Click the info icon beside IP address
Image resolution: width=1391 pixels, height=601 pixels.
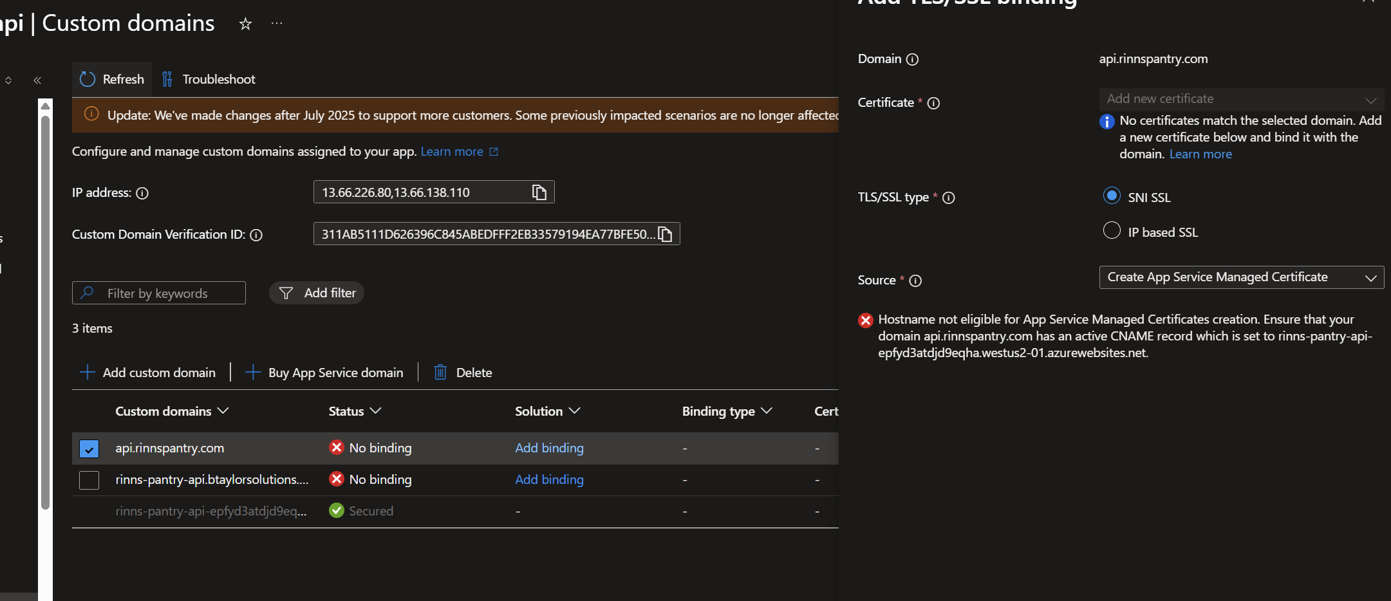142,193
